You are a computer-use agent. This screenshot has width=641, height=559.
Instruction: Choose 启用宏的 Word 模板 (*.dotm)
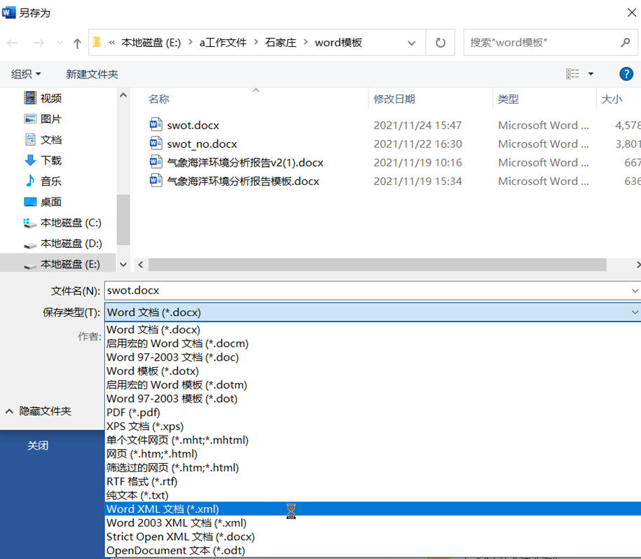click(373, 385)
